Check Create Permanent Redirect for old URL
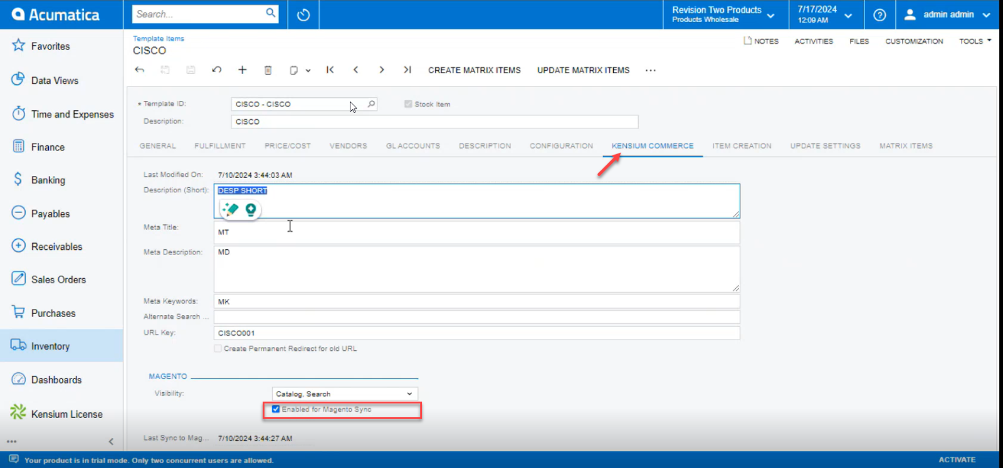Screen dimensions: 1003x468 (x=218, y=348)
